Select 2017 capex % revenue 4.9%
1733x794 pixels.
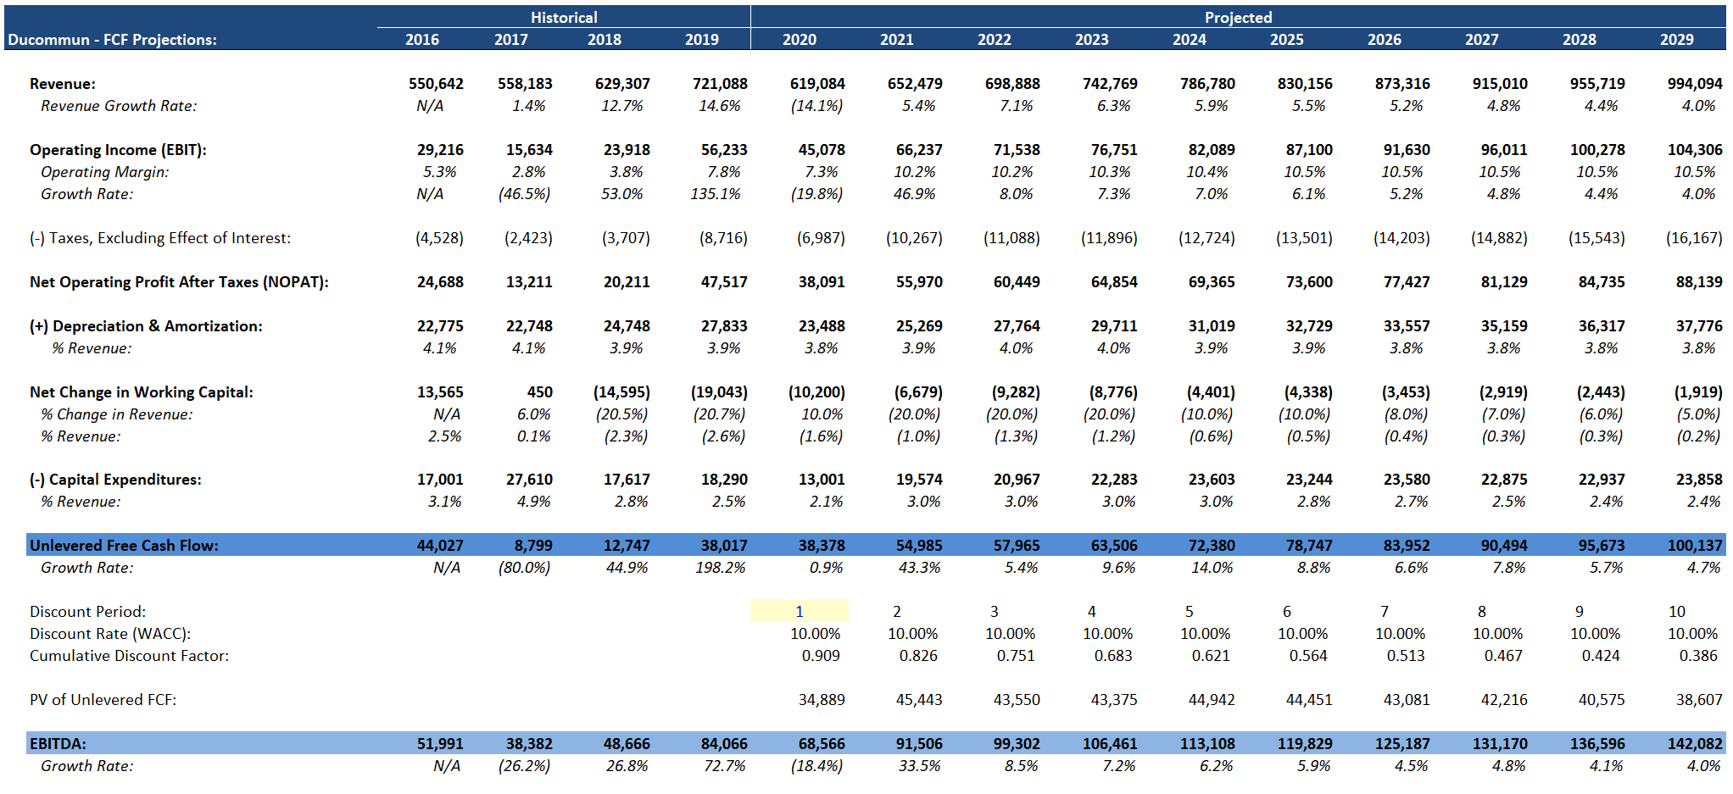pyautogui.click(x=534, y=502)
